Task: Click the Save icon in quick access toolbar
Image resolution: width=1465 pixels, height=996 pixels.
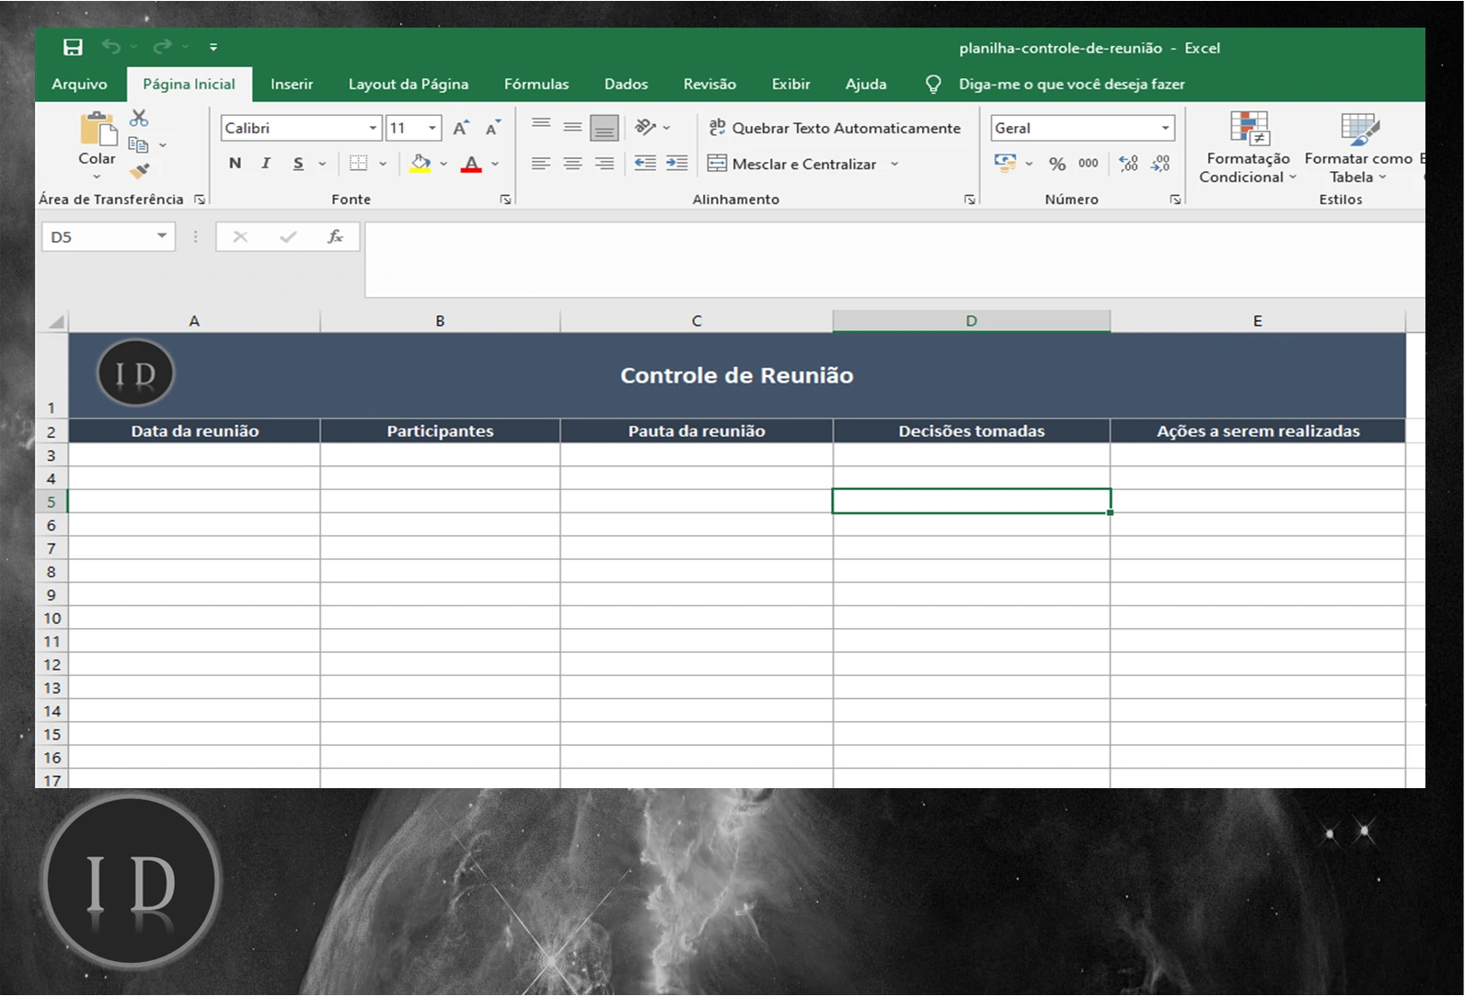Action: click(73, 47)
